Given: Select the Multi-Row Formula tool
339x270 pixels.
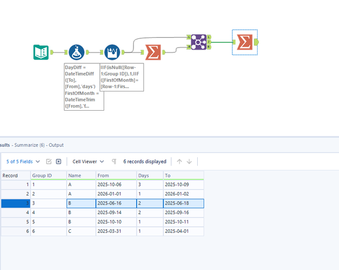Looking at the screenshot, I should click(x=112, y=52).
